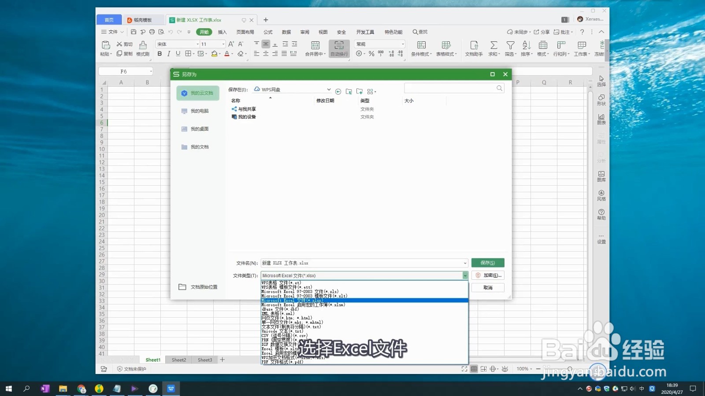Toggle the Wrap Text (自动换行) button
The width and height of the screenshot is (705, 396).
[x=339, y=48]
